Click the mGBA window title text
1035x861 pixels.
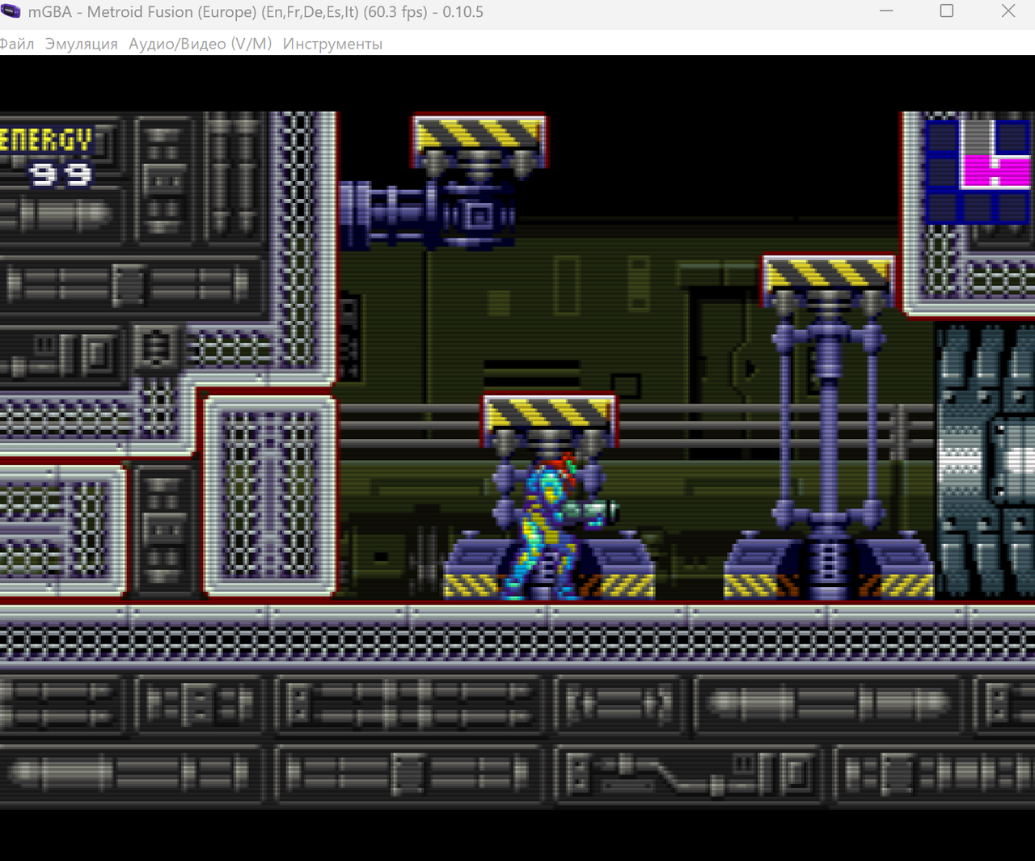256,12
